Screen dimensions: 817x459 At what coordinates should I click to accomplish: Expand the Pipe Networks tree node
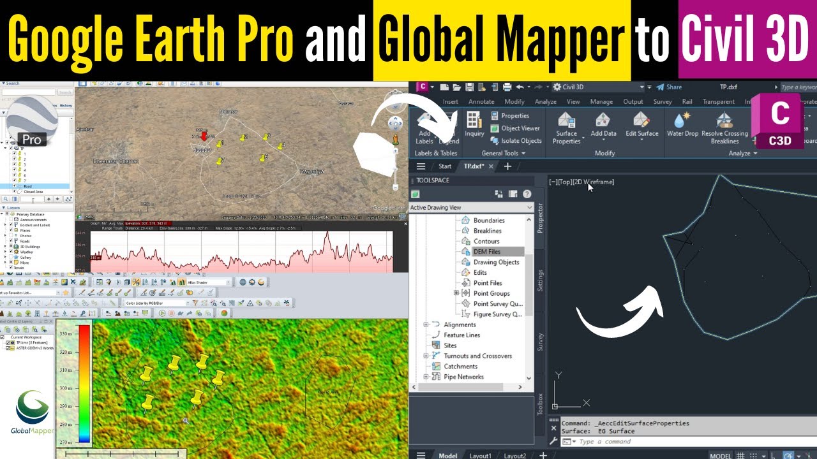point(426,377)
